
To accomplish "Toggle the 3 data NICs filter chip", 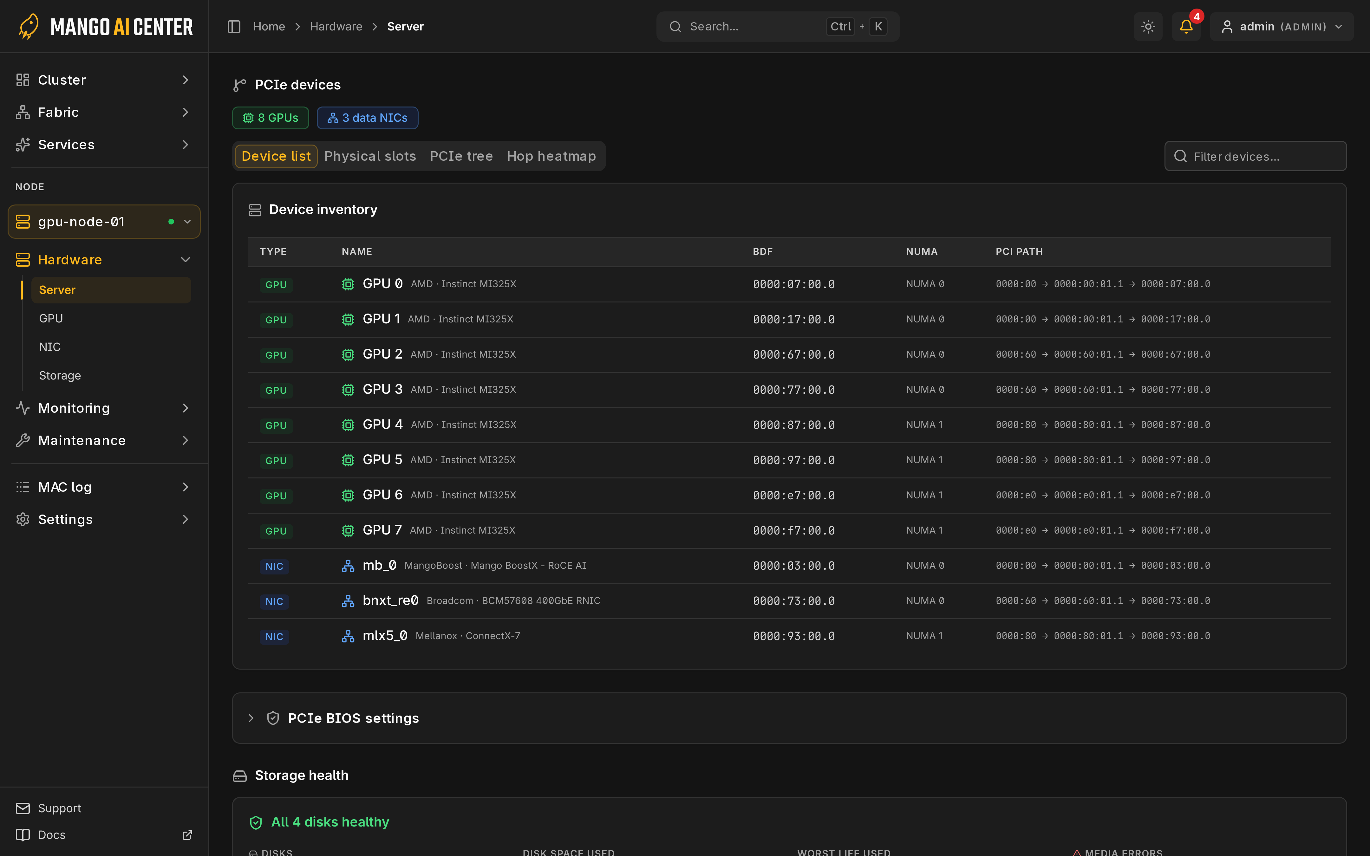I will 368,118.
